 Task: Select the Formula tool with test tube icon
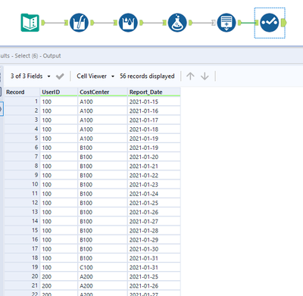click(79, 23)
